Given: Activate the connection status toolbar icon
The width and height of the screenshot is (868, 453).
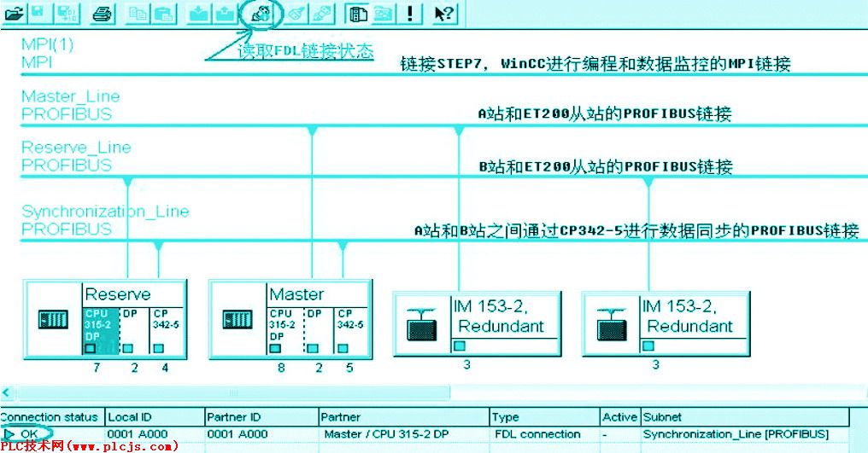Looking at the screenshot, I should [x=261, y=14].
